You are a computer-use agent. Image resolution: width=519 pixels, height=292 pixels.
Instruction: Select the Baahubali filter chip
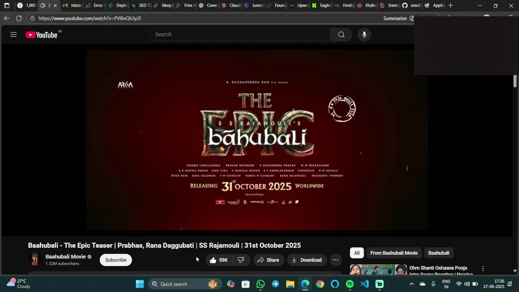(x=439, y=253)
